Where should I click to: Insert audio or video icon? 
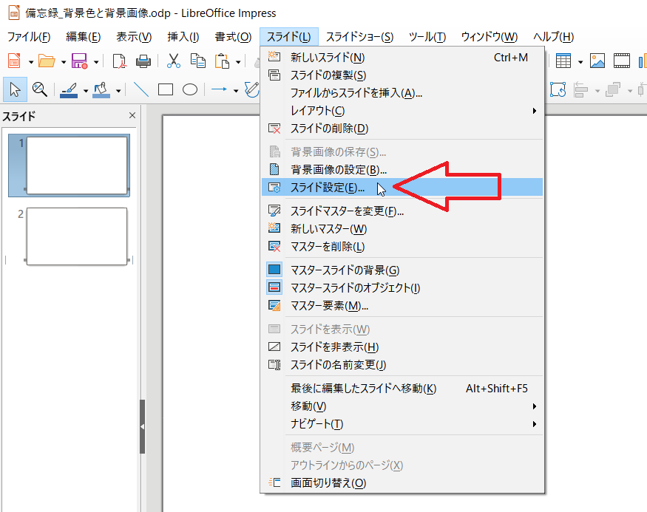click(x=621, y=61)
